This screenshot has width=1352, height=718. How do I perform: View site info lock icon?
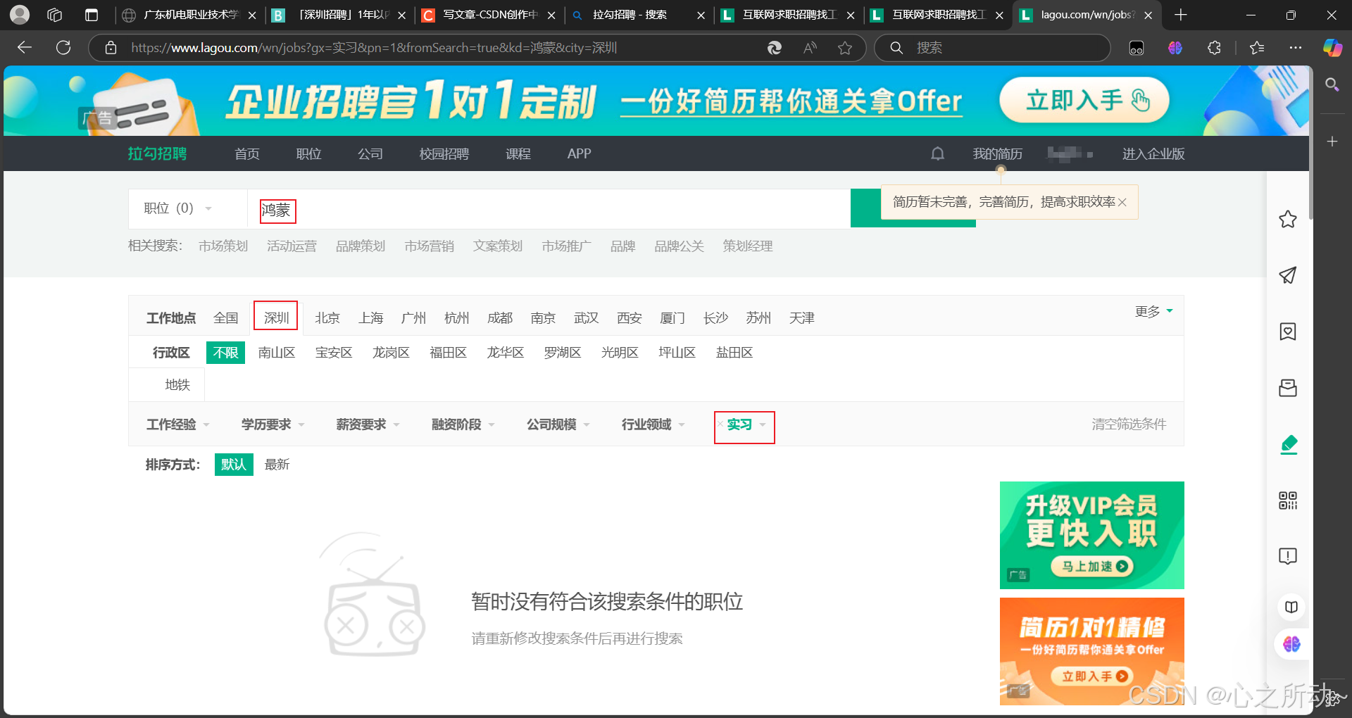coord(111,48)
